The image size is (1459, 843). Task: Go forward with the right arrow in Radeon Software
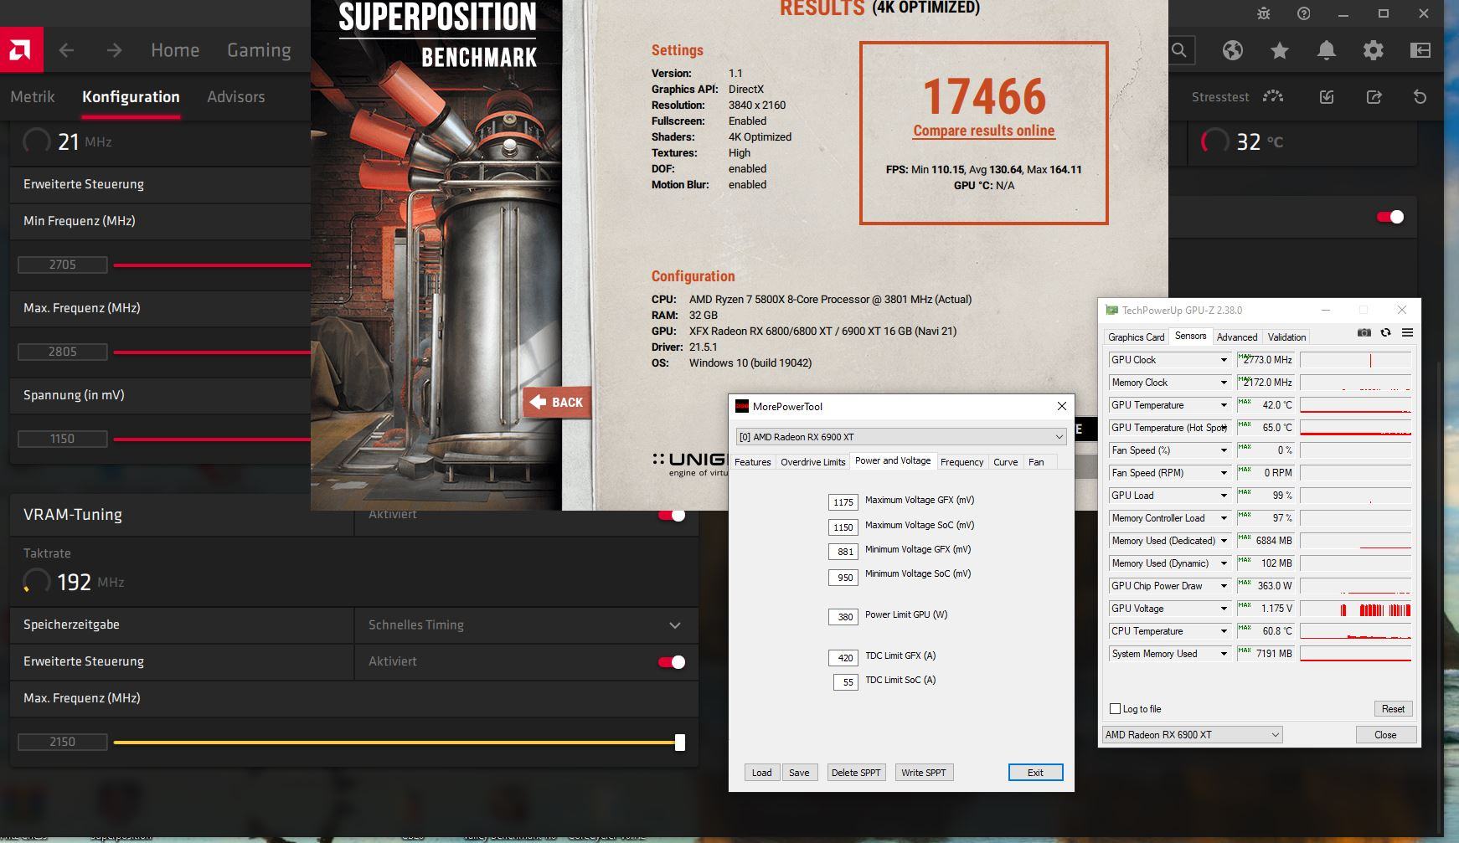[114, 50]
